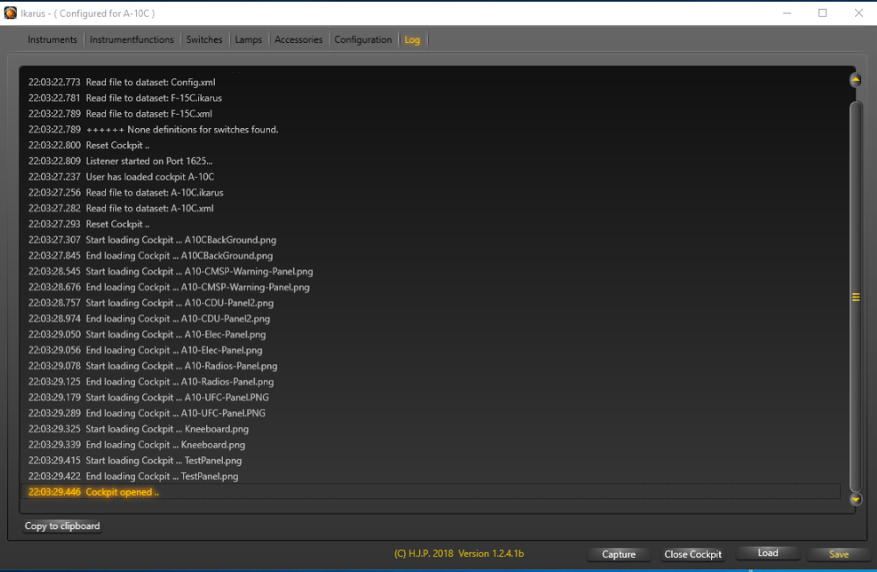Go to the Switches tab

pos(204,39)
